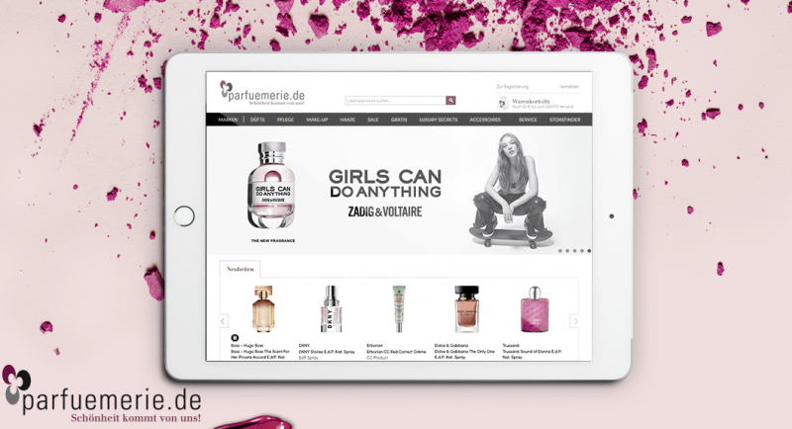The image size is (792, 429).
Task: Open the PFLEGE menu
Action: tap(285, 120)
